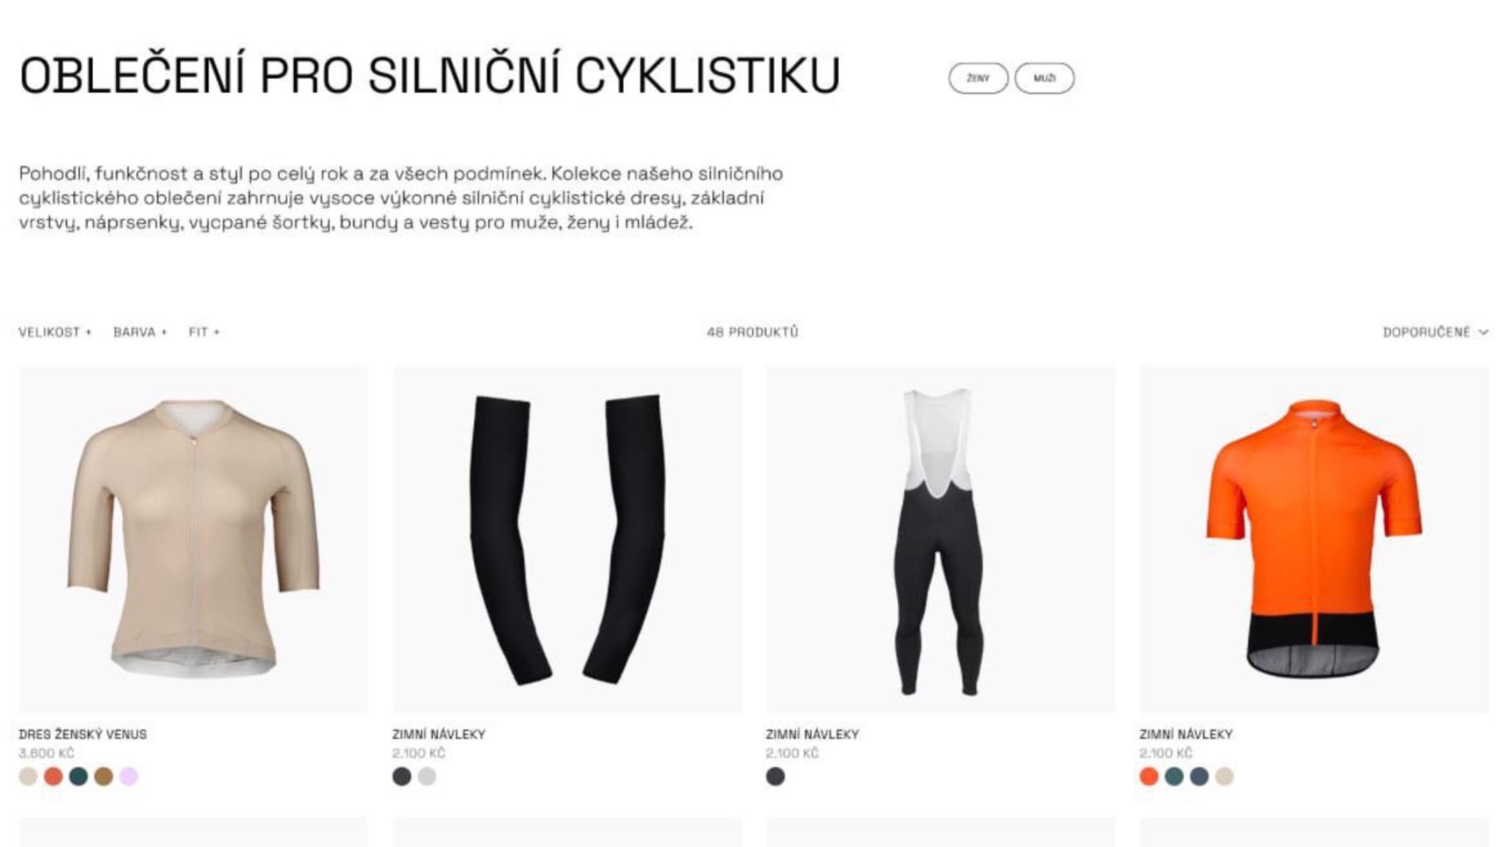Open the DOPORUČENÉ sort dropdown

(x=1435, y=332)
